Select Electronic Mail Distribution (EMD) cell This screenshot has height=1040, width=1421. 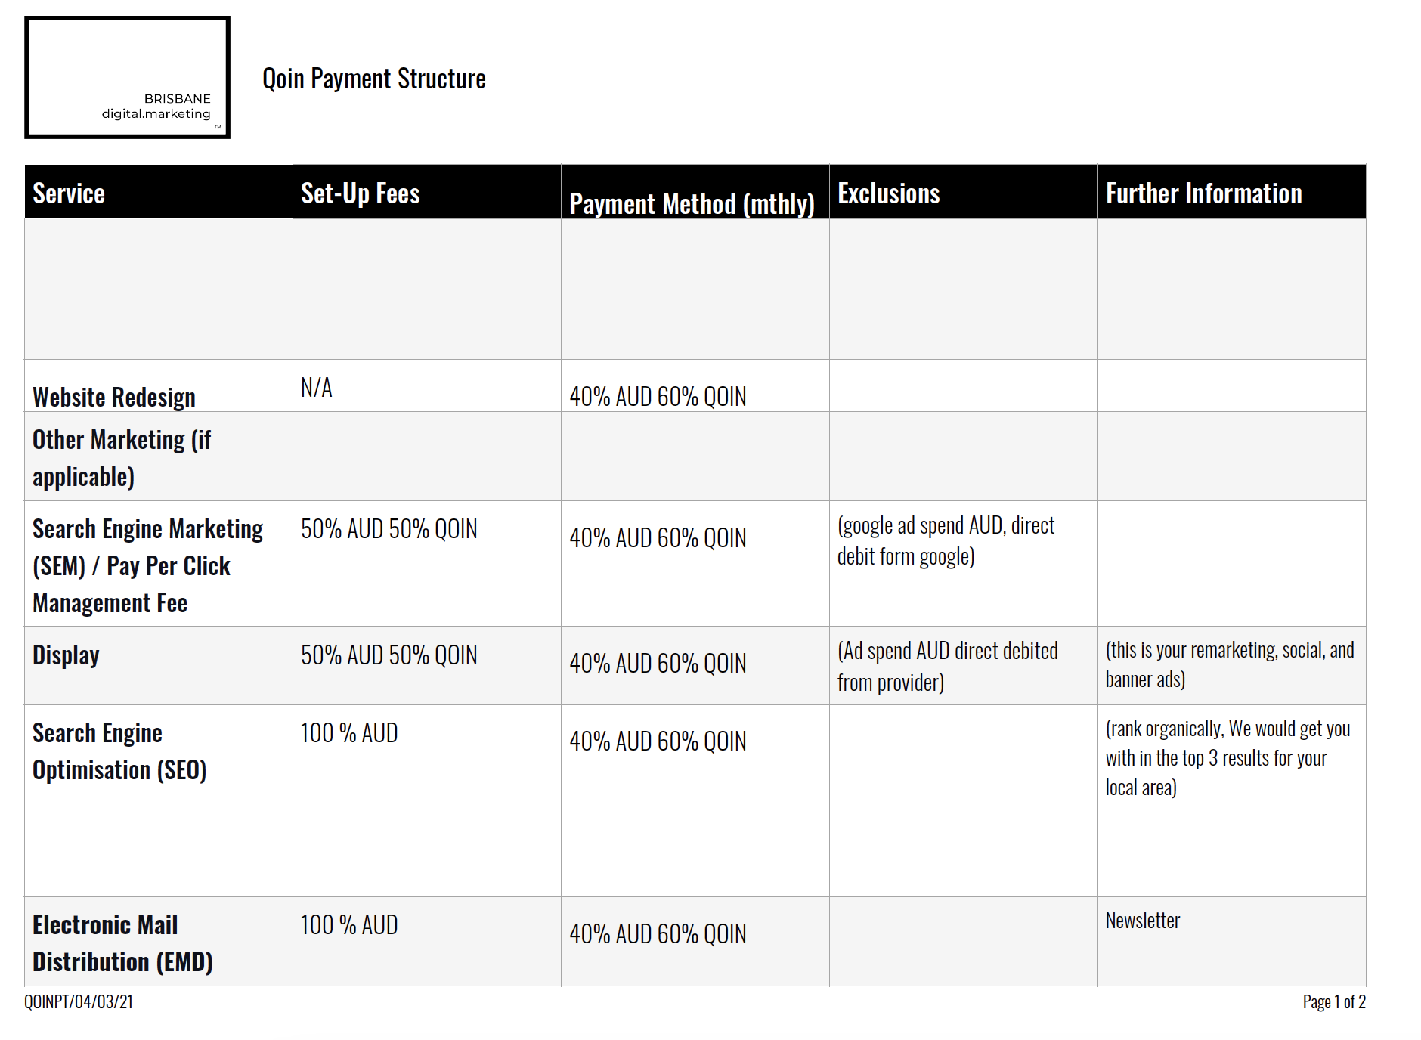(159, 942)
